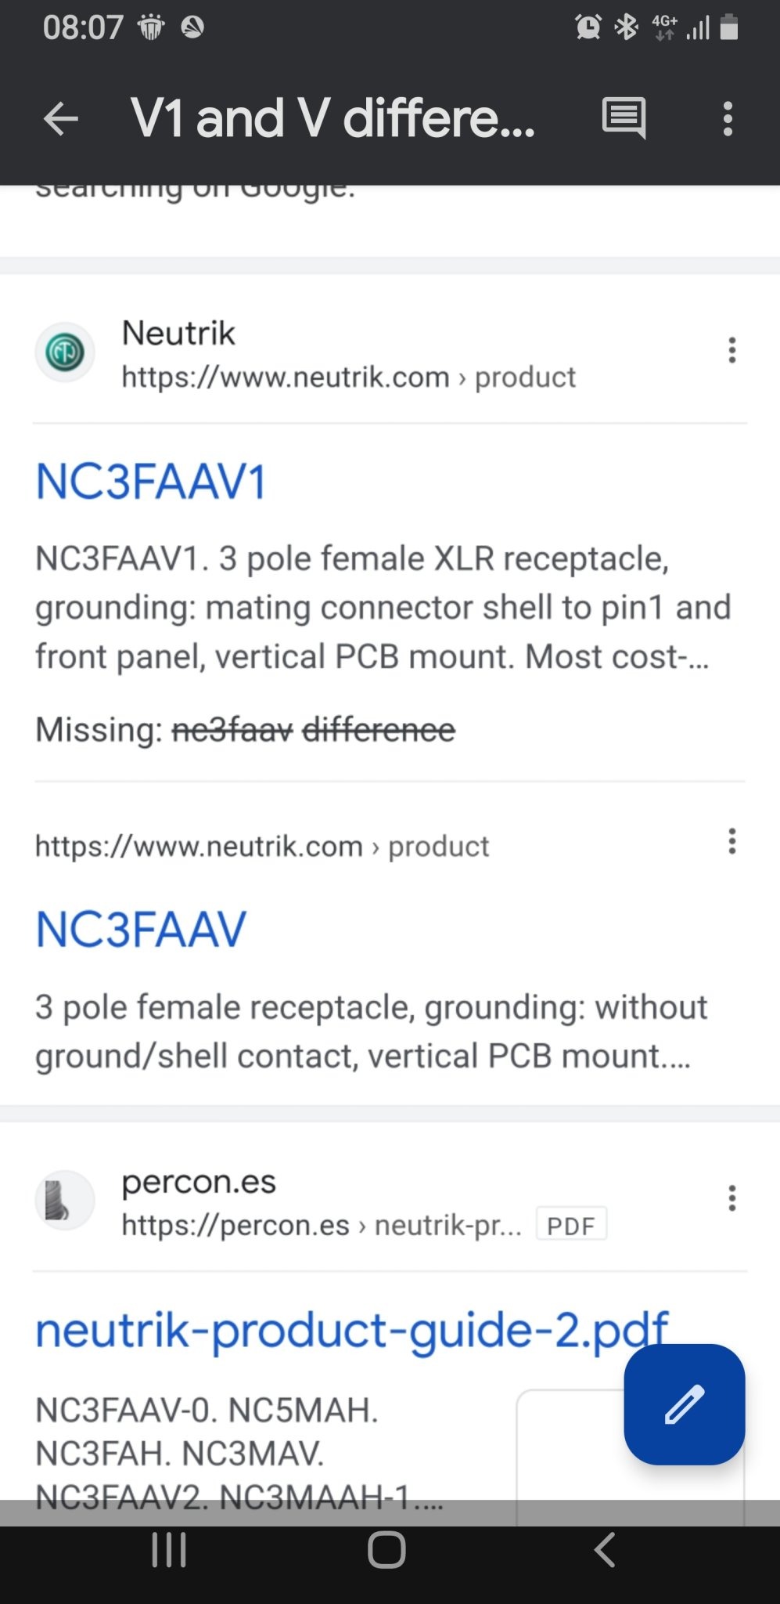Open the comments icon in the header
The width and height of the screenshot is (780, 1604).
pyautogui.click(x=624, y=119)
